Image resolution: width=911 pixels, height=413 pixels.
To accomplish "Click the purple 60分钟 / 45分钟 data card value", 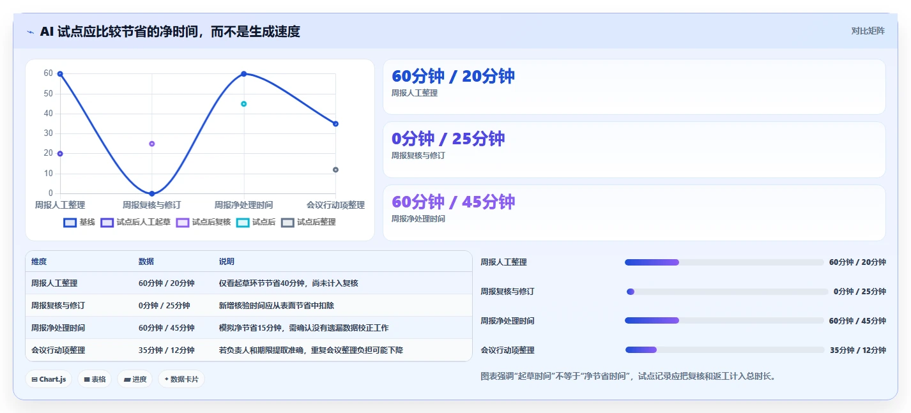I will coord(453,202).
